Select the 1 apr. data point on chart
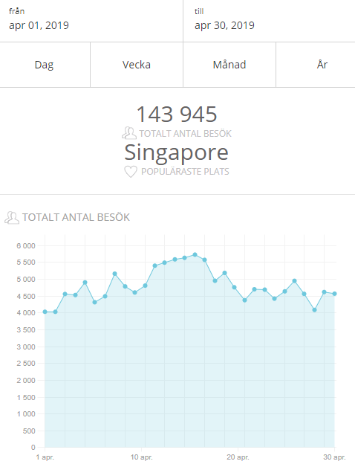The width and height of the screenshot is (355, 467). 45,312
